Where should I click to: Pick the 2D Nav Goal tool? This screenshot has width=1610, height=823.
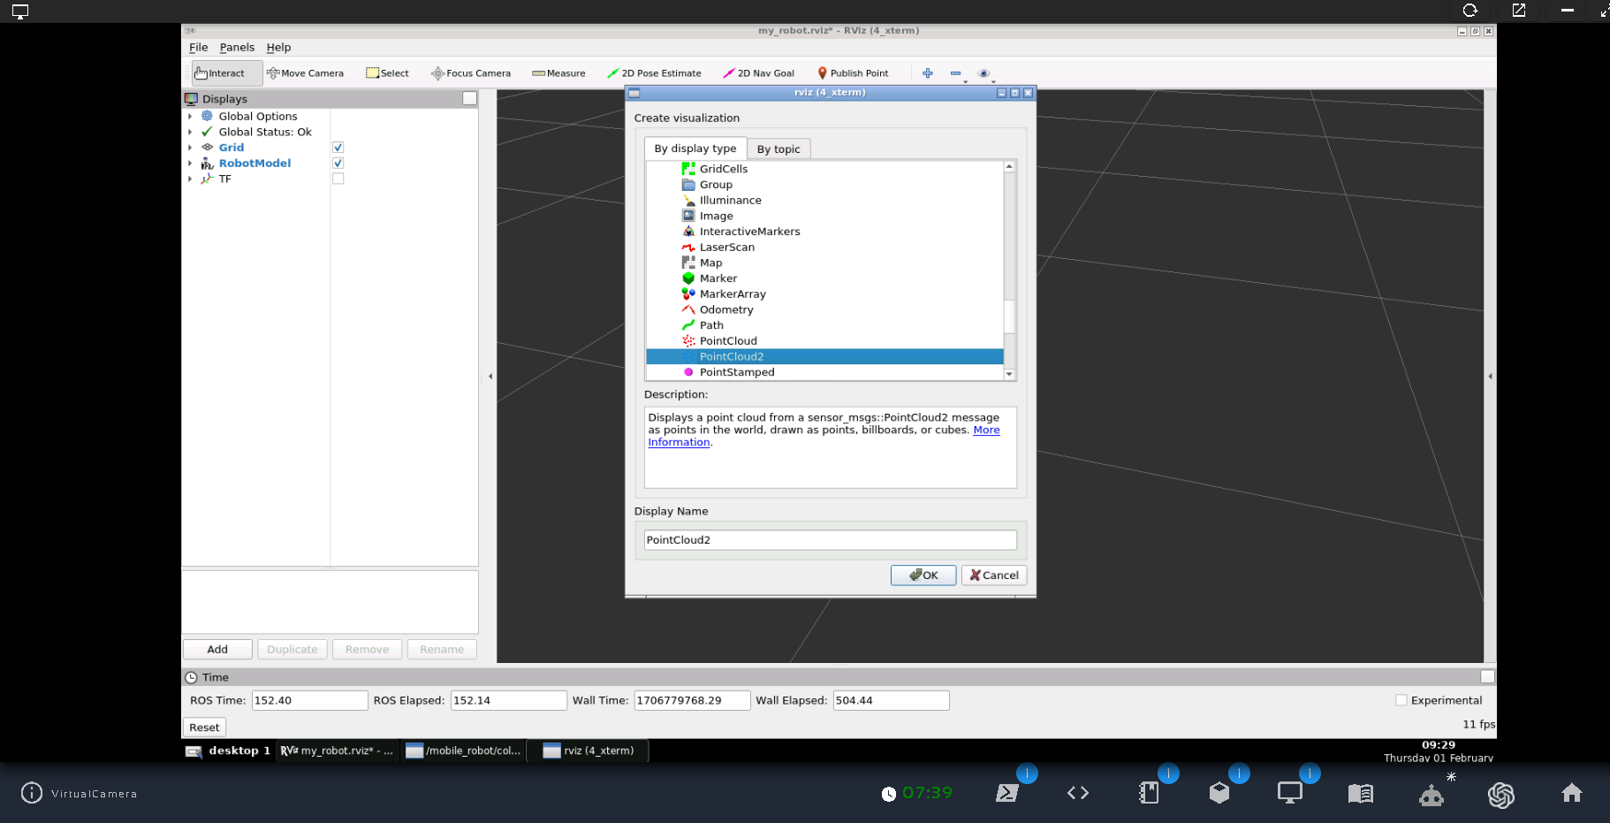[x=758, y=73]
